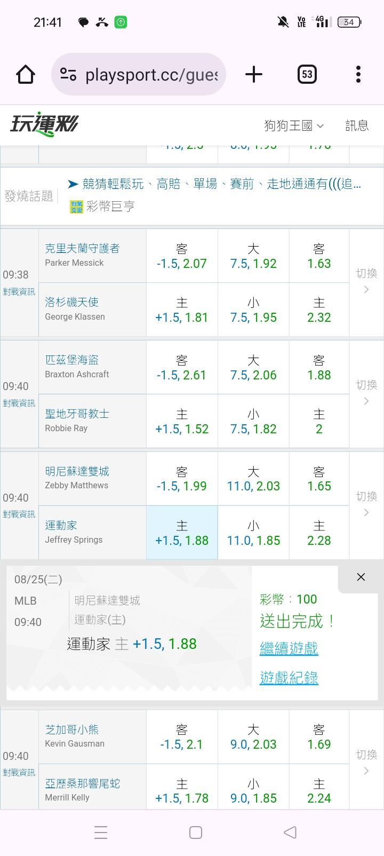Open 對戰資訊 for 09:38 game
Image resolution: width=384 pixels, height=856 pixels.
[19, 292]
